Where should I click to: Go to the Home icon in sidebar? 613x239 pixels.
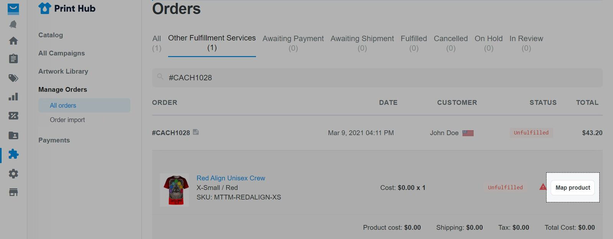13,41
